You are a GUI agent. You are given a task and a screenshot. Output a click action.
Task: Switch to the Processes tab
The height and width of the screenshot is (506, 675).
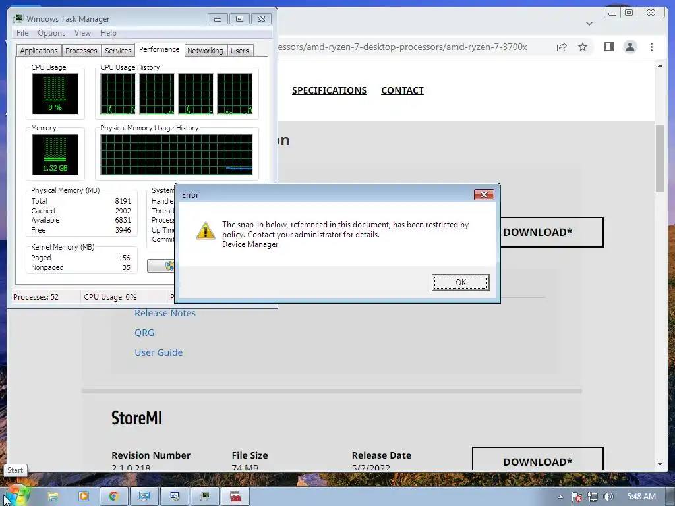[x=81, y=51]
